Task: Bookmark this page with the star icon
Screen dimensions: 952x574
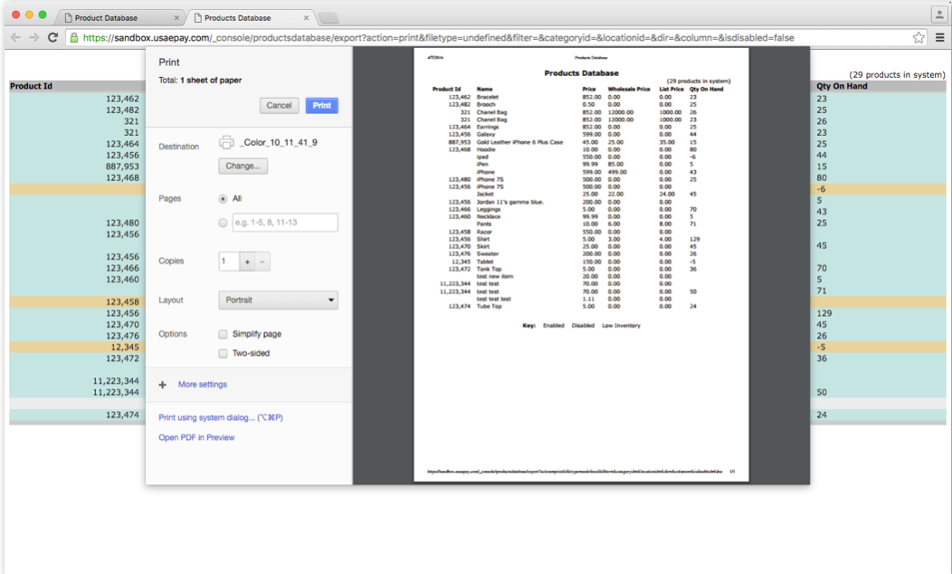Action: tap(919, 37)
